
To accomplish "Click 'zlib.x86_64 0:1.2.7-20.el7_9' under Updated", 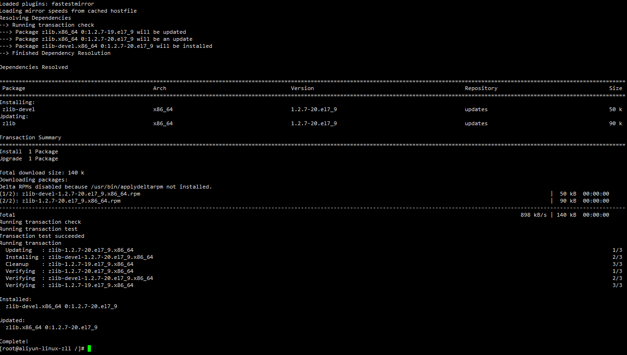I will (x=52, y=327).
